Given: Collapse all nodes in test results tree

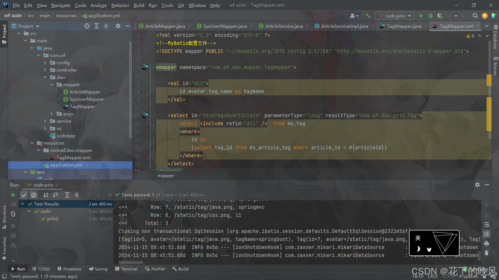Looking at the screenshot, I should click(77, 195).
